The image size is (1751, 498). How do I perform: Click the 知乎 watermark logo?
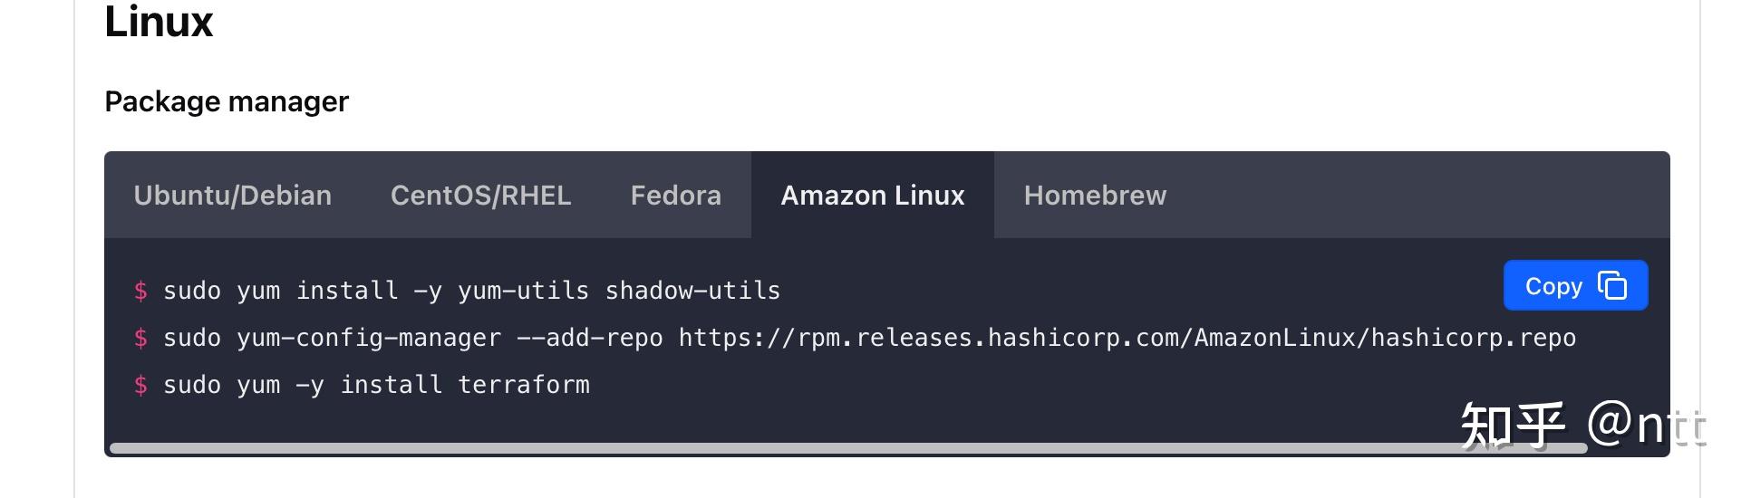(1513, 426)
